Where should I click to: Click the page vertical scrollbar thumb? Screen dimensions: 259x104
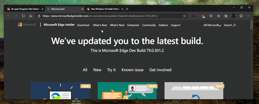(x=251, y=25)
